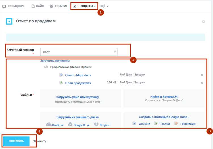This screenshot has width=213, height=149.
Task: Remove the План продаж.xlsx attachment
Action: (x=202, y=83)
